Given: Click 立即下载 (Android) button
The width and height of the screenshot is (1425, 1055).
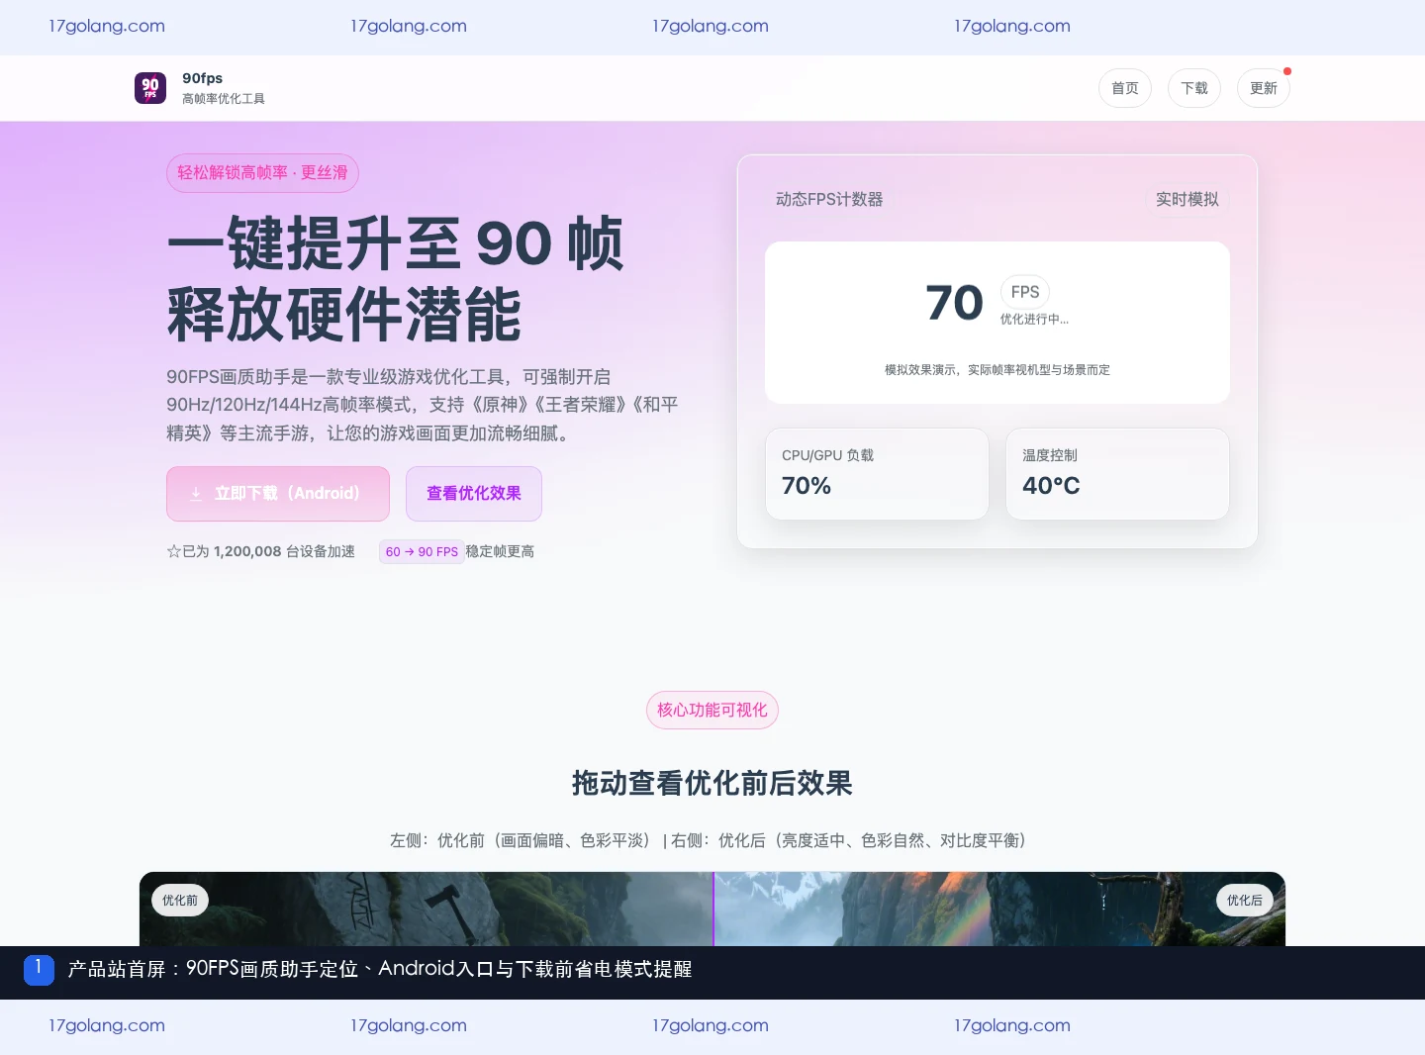Looking at the screenshot, I should [x=278, y=494].
